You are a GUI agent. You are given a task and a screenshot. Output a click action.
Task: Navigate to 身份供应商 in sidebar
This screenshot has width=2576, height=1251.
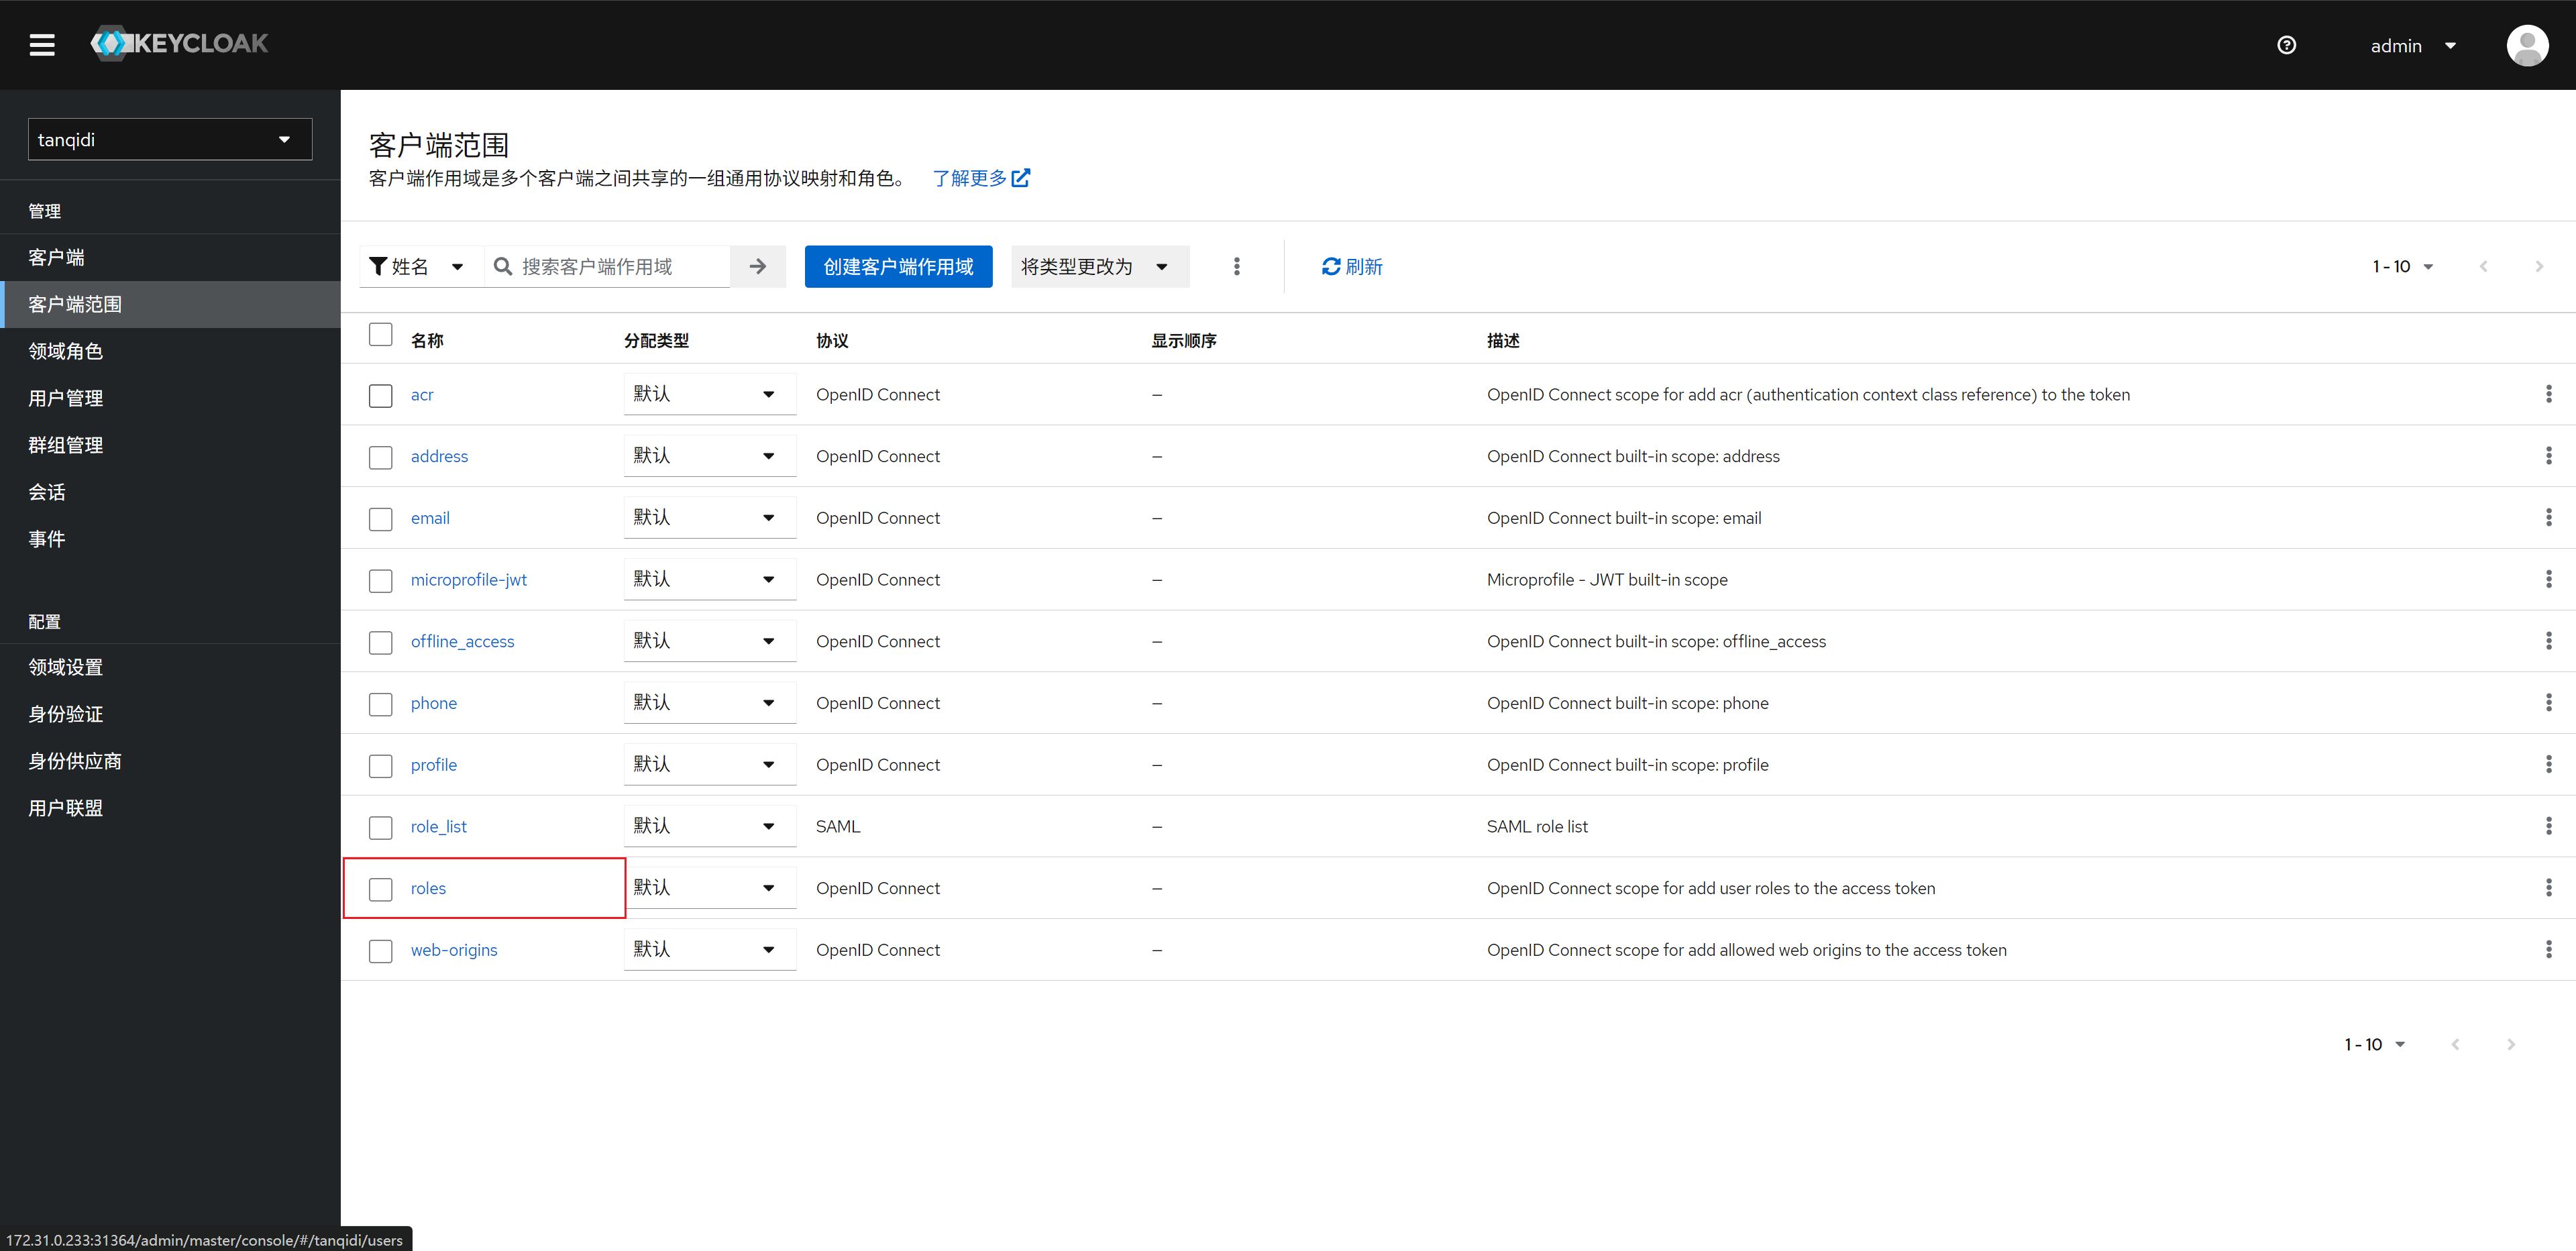(x=170, y=761)
